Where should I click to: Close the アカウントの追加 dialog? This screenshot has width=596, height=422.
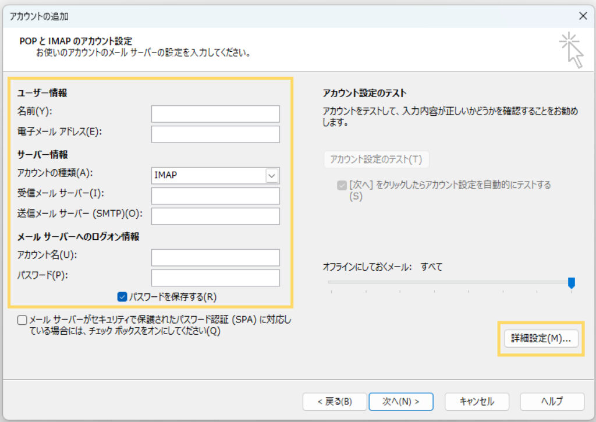point(582,17)
